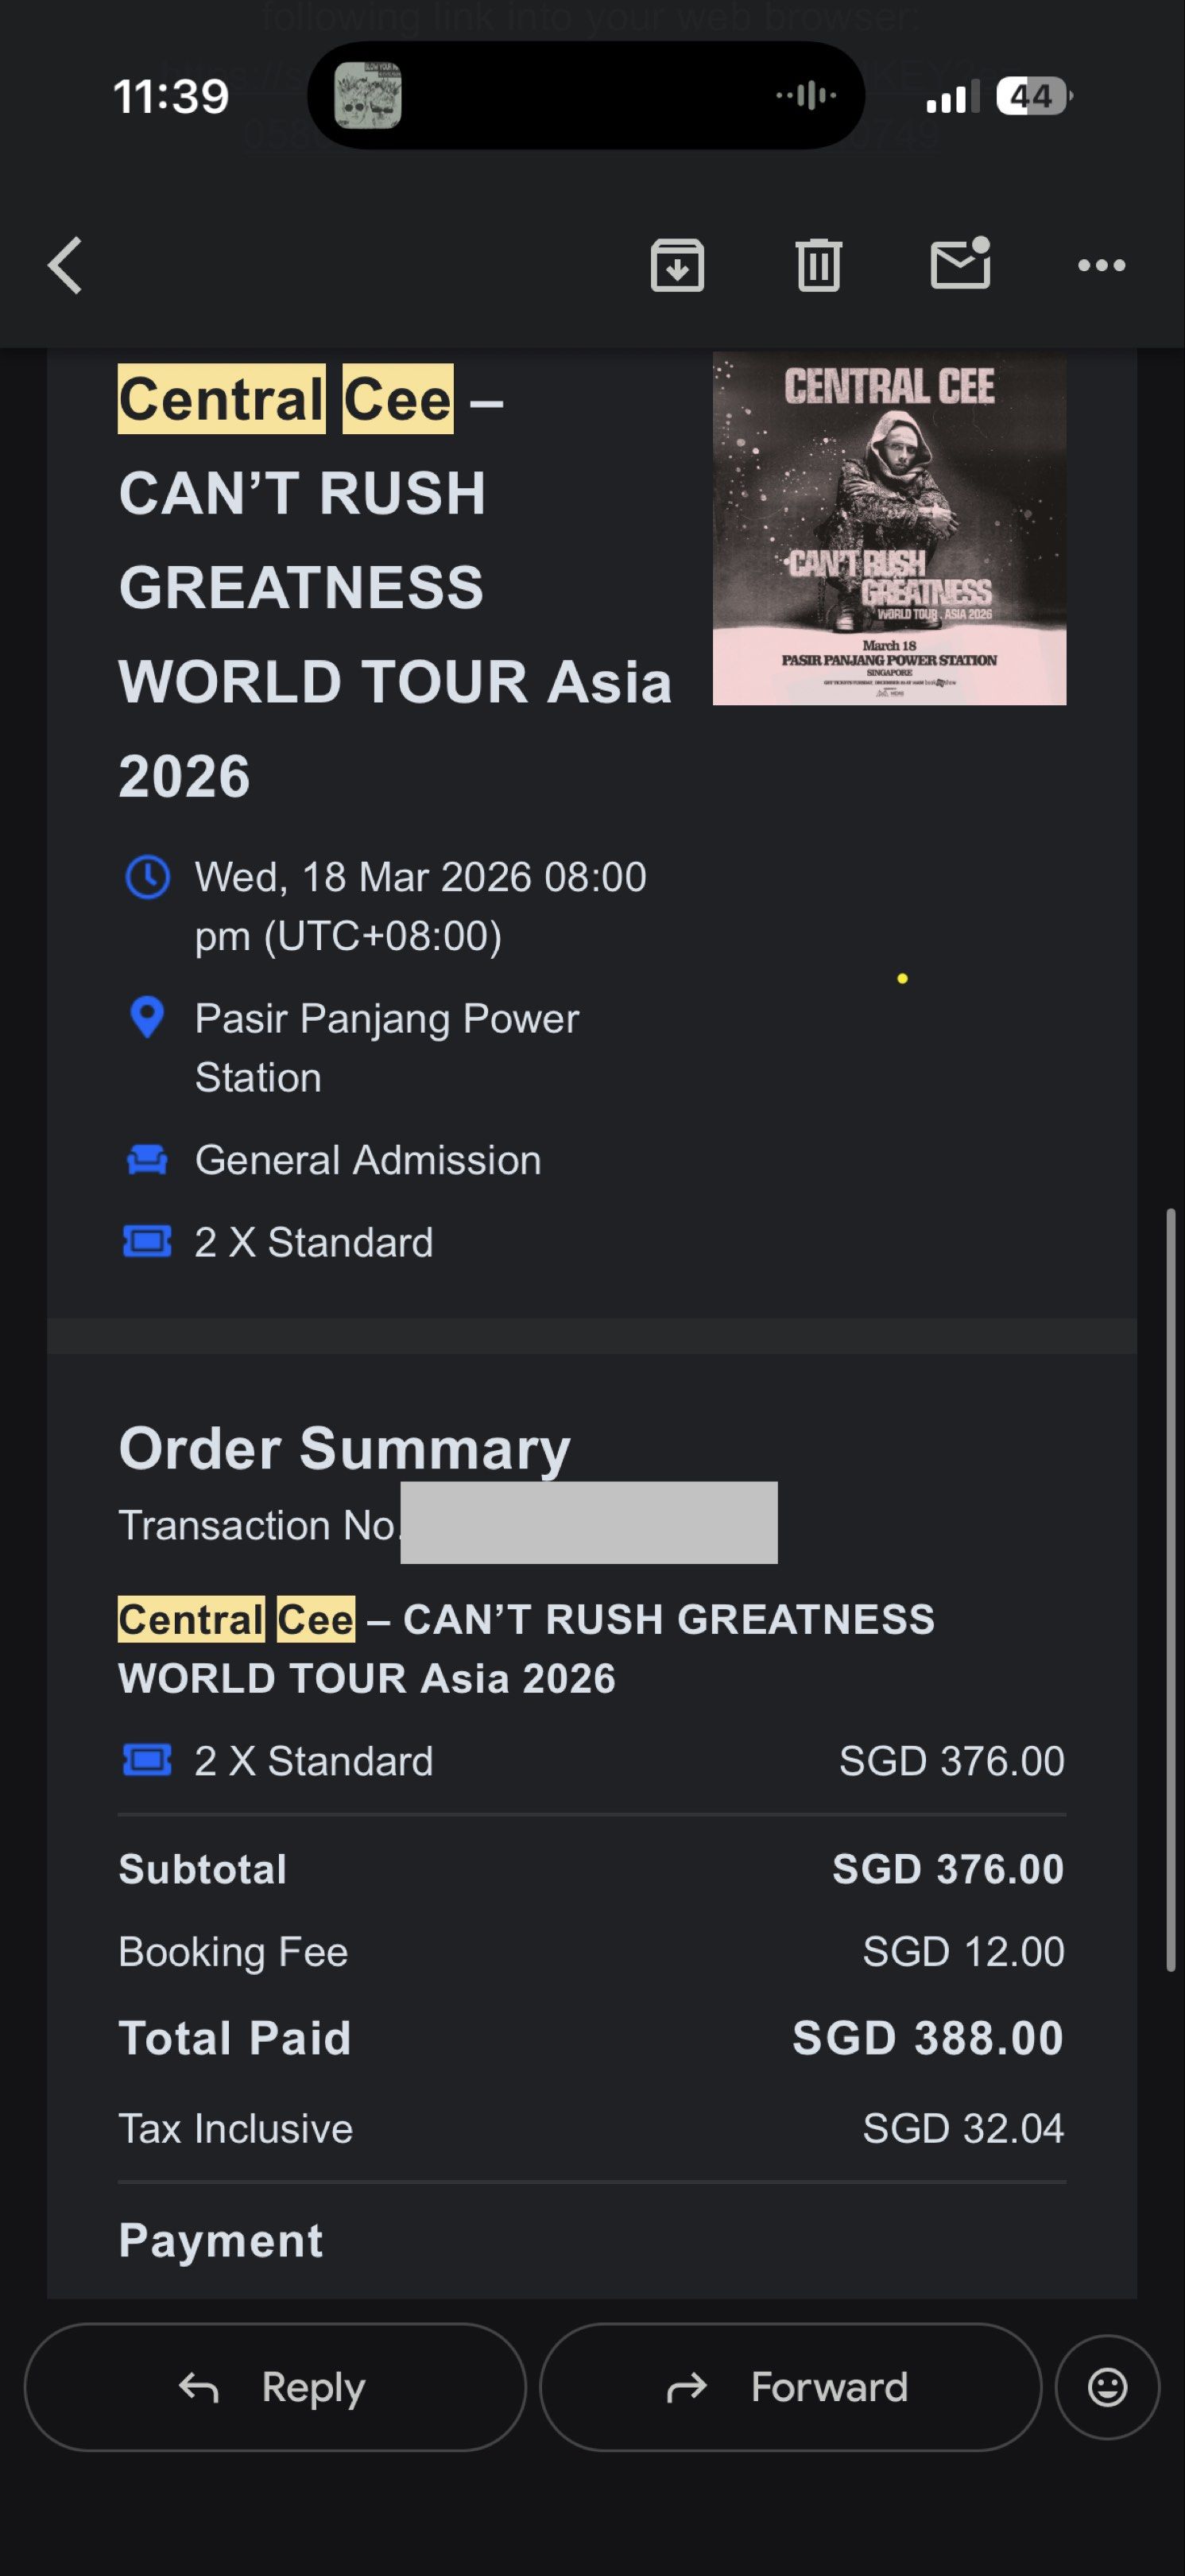This screenshot has width=1185, height=2576.
Task: Select the seat icon next to General Admission
Action: (147, 1160)
